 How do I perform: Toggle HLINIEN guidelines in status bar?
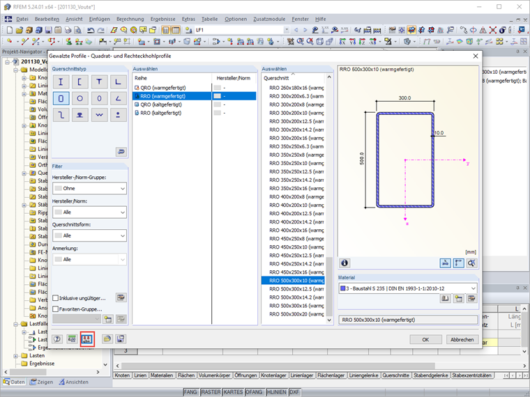pos(276,392)
